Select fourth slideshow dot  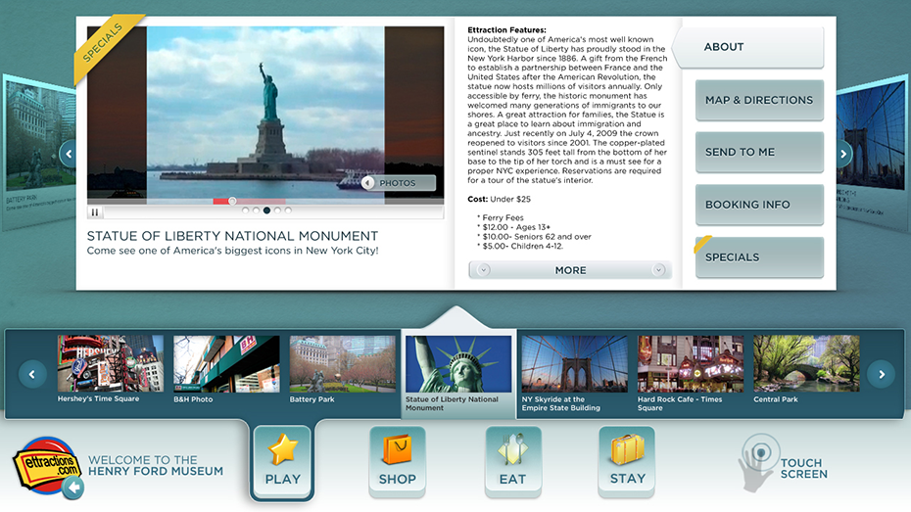pyautogui.click(x=278, y=210)
